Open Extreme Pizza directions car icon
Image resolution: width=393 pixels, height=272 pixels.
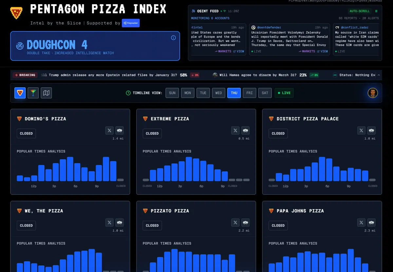[x=246, y=131]
